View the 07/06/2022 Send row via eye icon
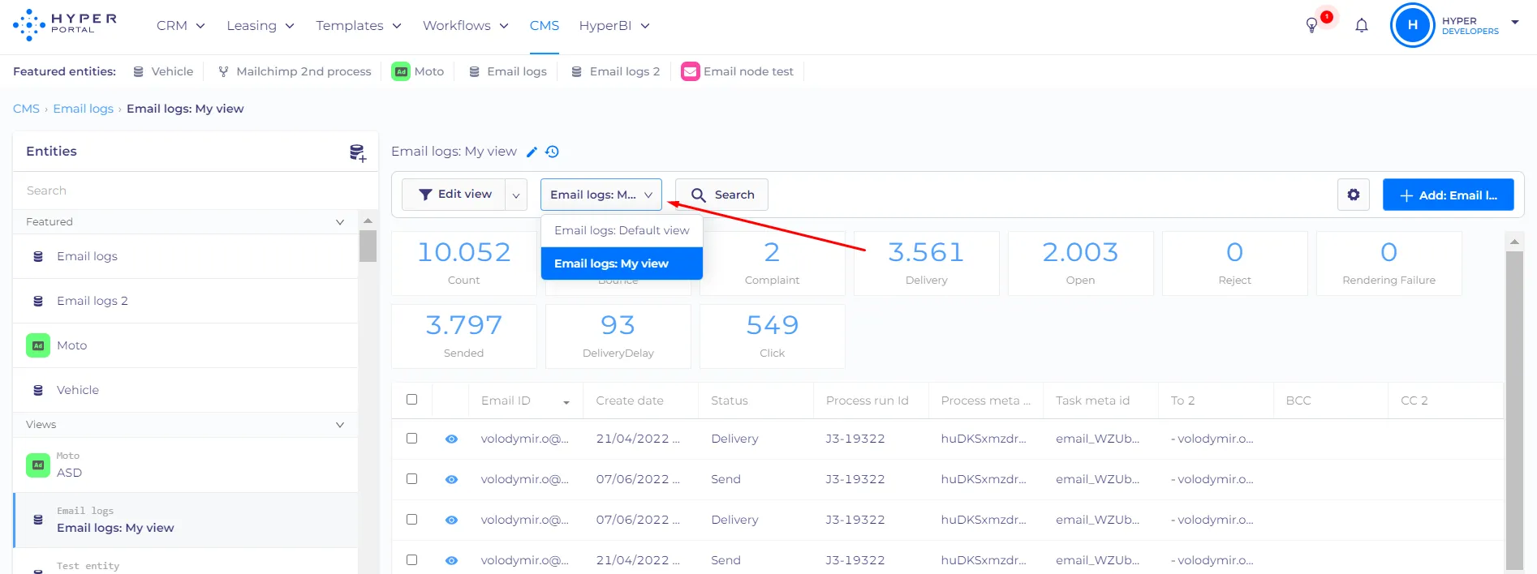 (x=452, y=479)
